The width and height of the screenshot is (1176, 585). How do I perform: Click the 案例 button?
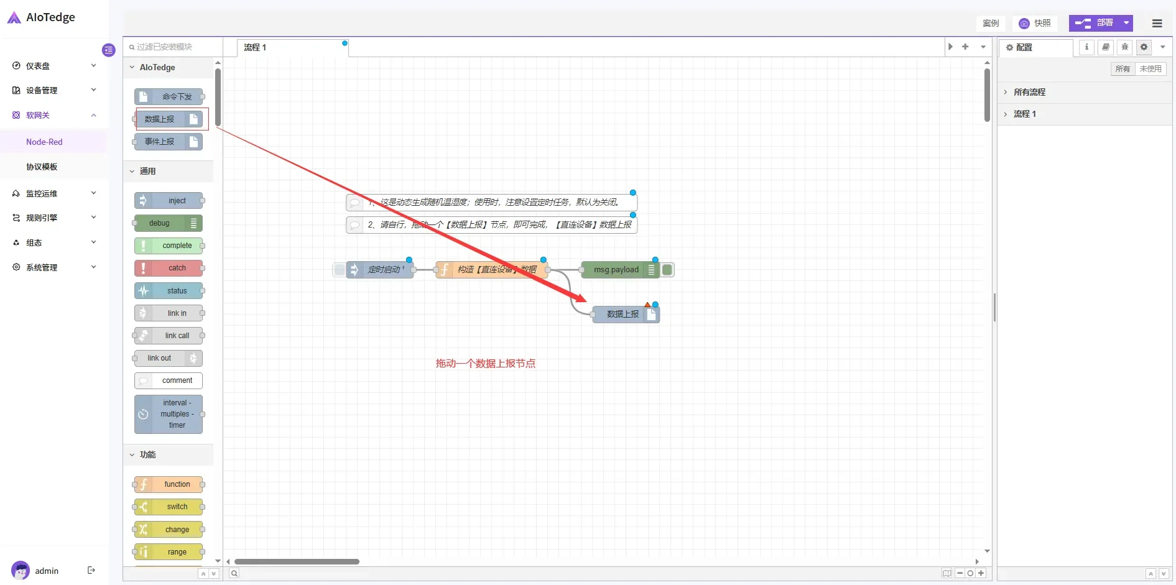click(x=991, y=24)
